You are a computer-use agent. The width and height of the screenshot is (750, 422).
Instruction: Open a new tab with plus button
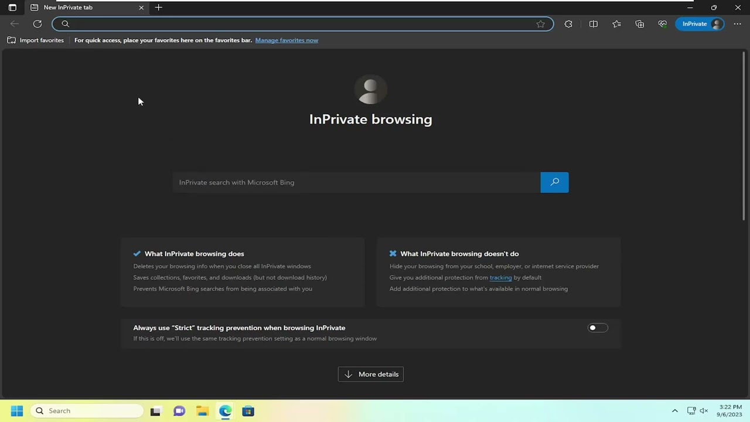click(159, 8)
